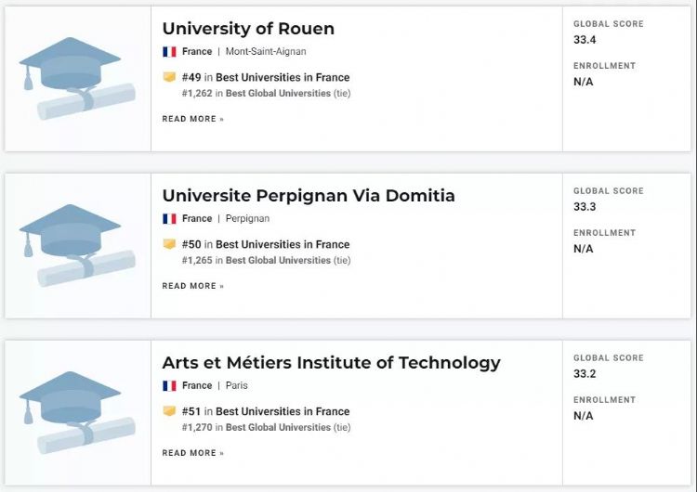The height and width of the screenshot is (492, 697).
Task: Open the Universite Perpignan Via Domitia title link
Action: (x=309, y=196)
